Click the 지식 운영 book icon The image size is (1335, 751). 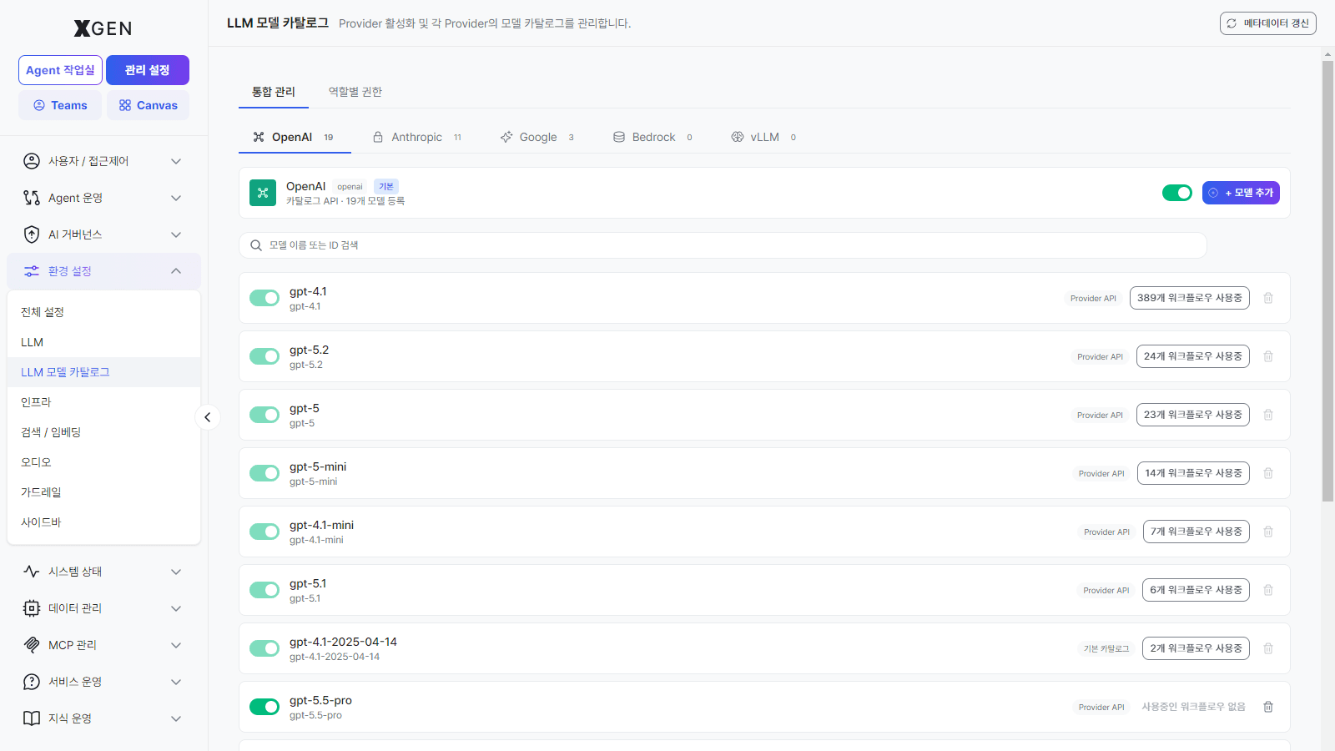[32, 718]
